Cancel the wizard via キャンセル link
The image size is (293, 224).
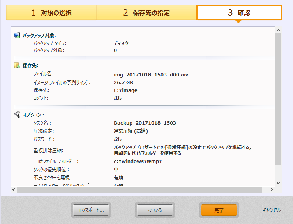coord(272,210)
